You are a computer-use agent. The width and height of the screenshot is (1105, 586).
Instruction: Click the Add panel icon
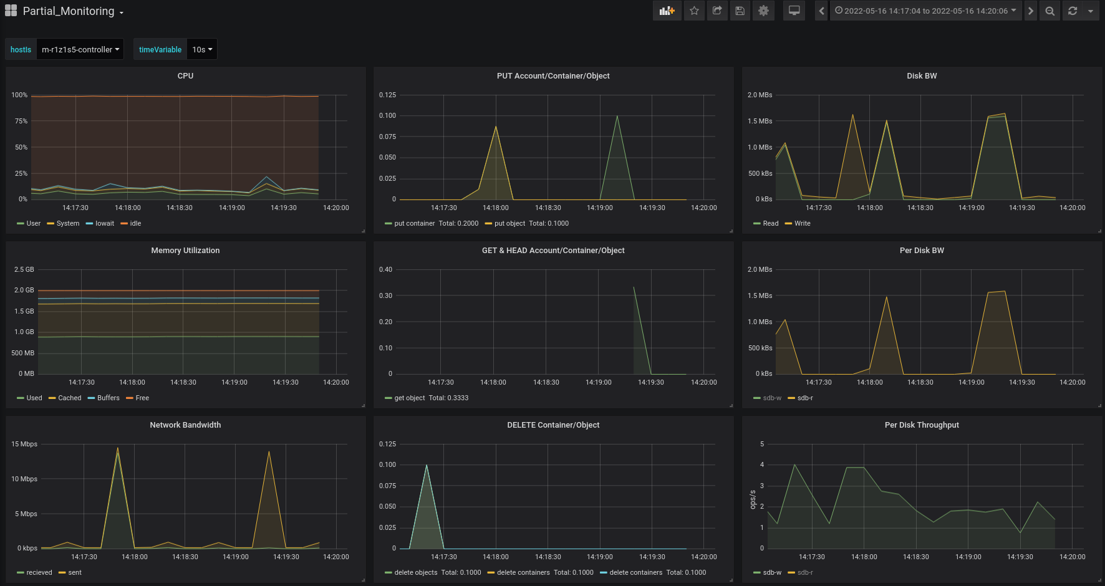(x=667, y=11)
